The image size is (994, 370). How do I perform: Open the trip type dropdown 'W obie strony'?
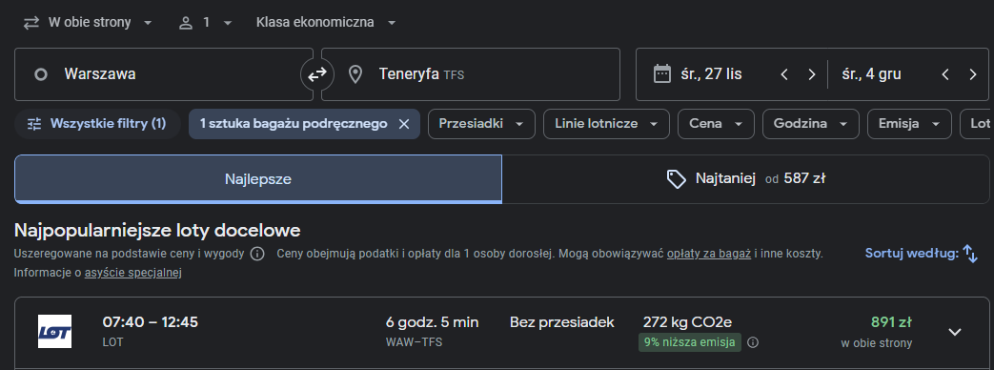(x=88, y=23)
